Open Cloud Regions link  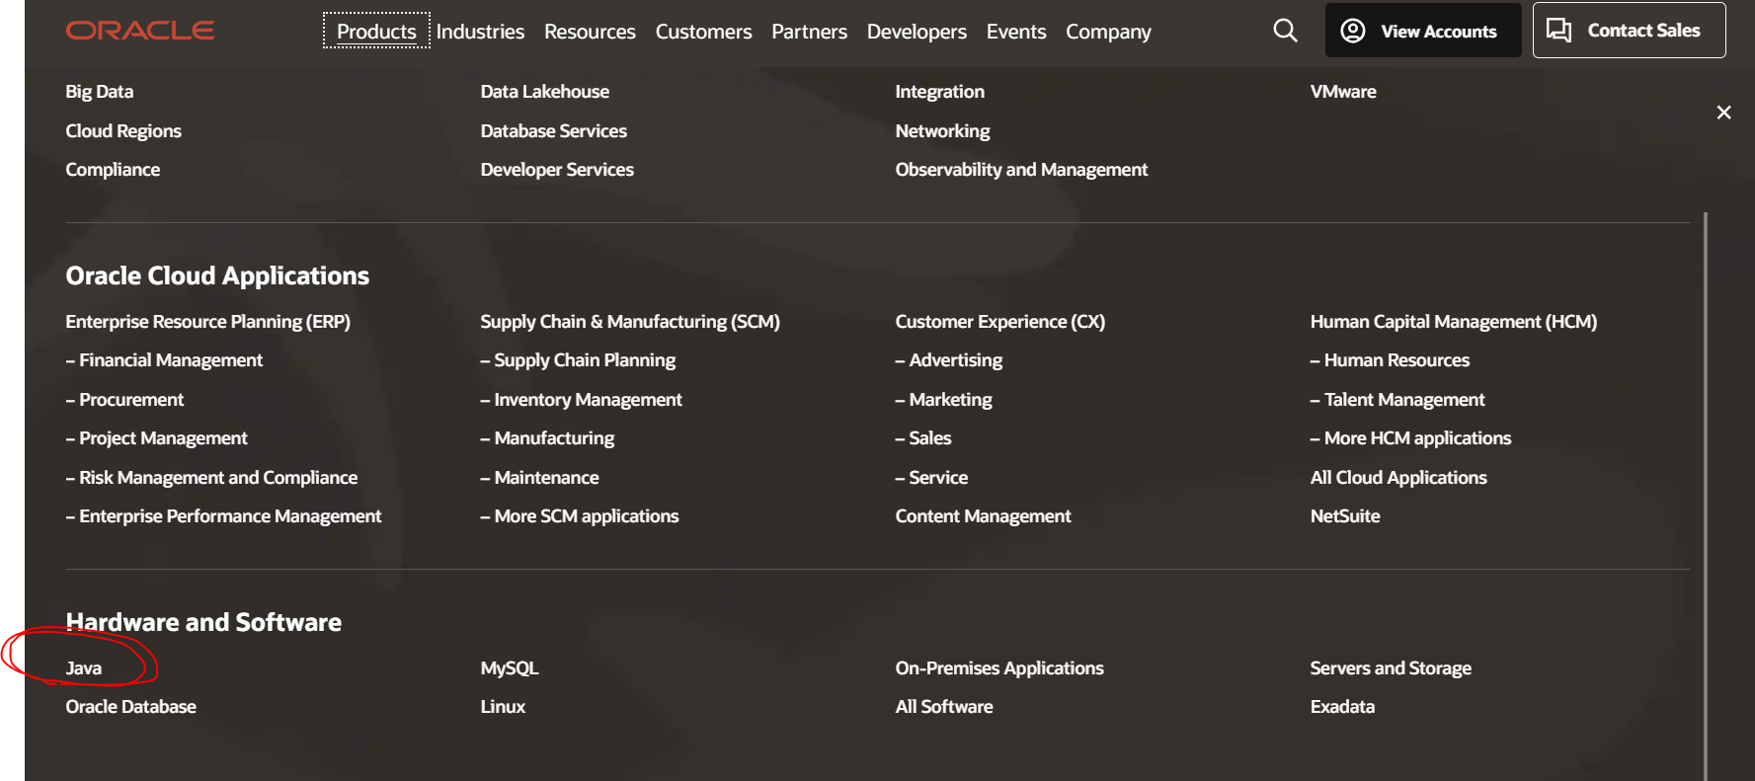point(123,131)
